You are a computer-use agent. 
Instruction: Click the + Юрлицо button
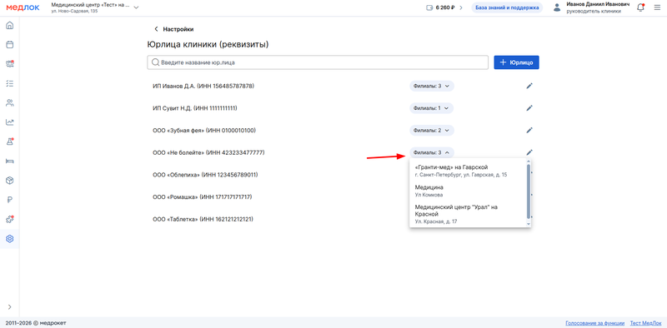coord(516,62)
